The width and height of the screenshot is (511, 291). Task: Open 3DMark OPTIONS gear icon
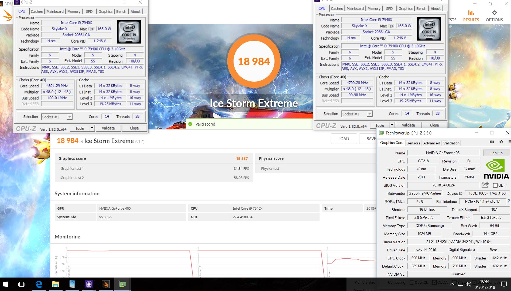point(494,13)
